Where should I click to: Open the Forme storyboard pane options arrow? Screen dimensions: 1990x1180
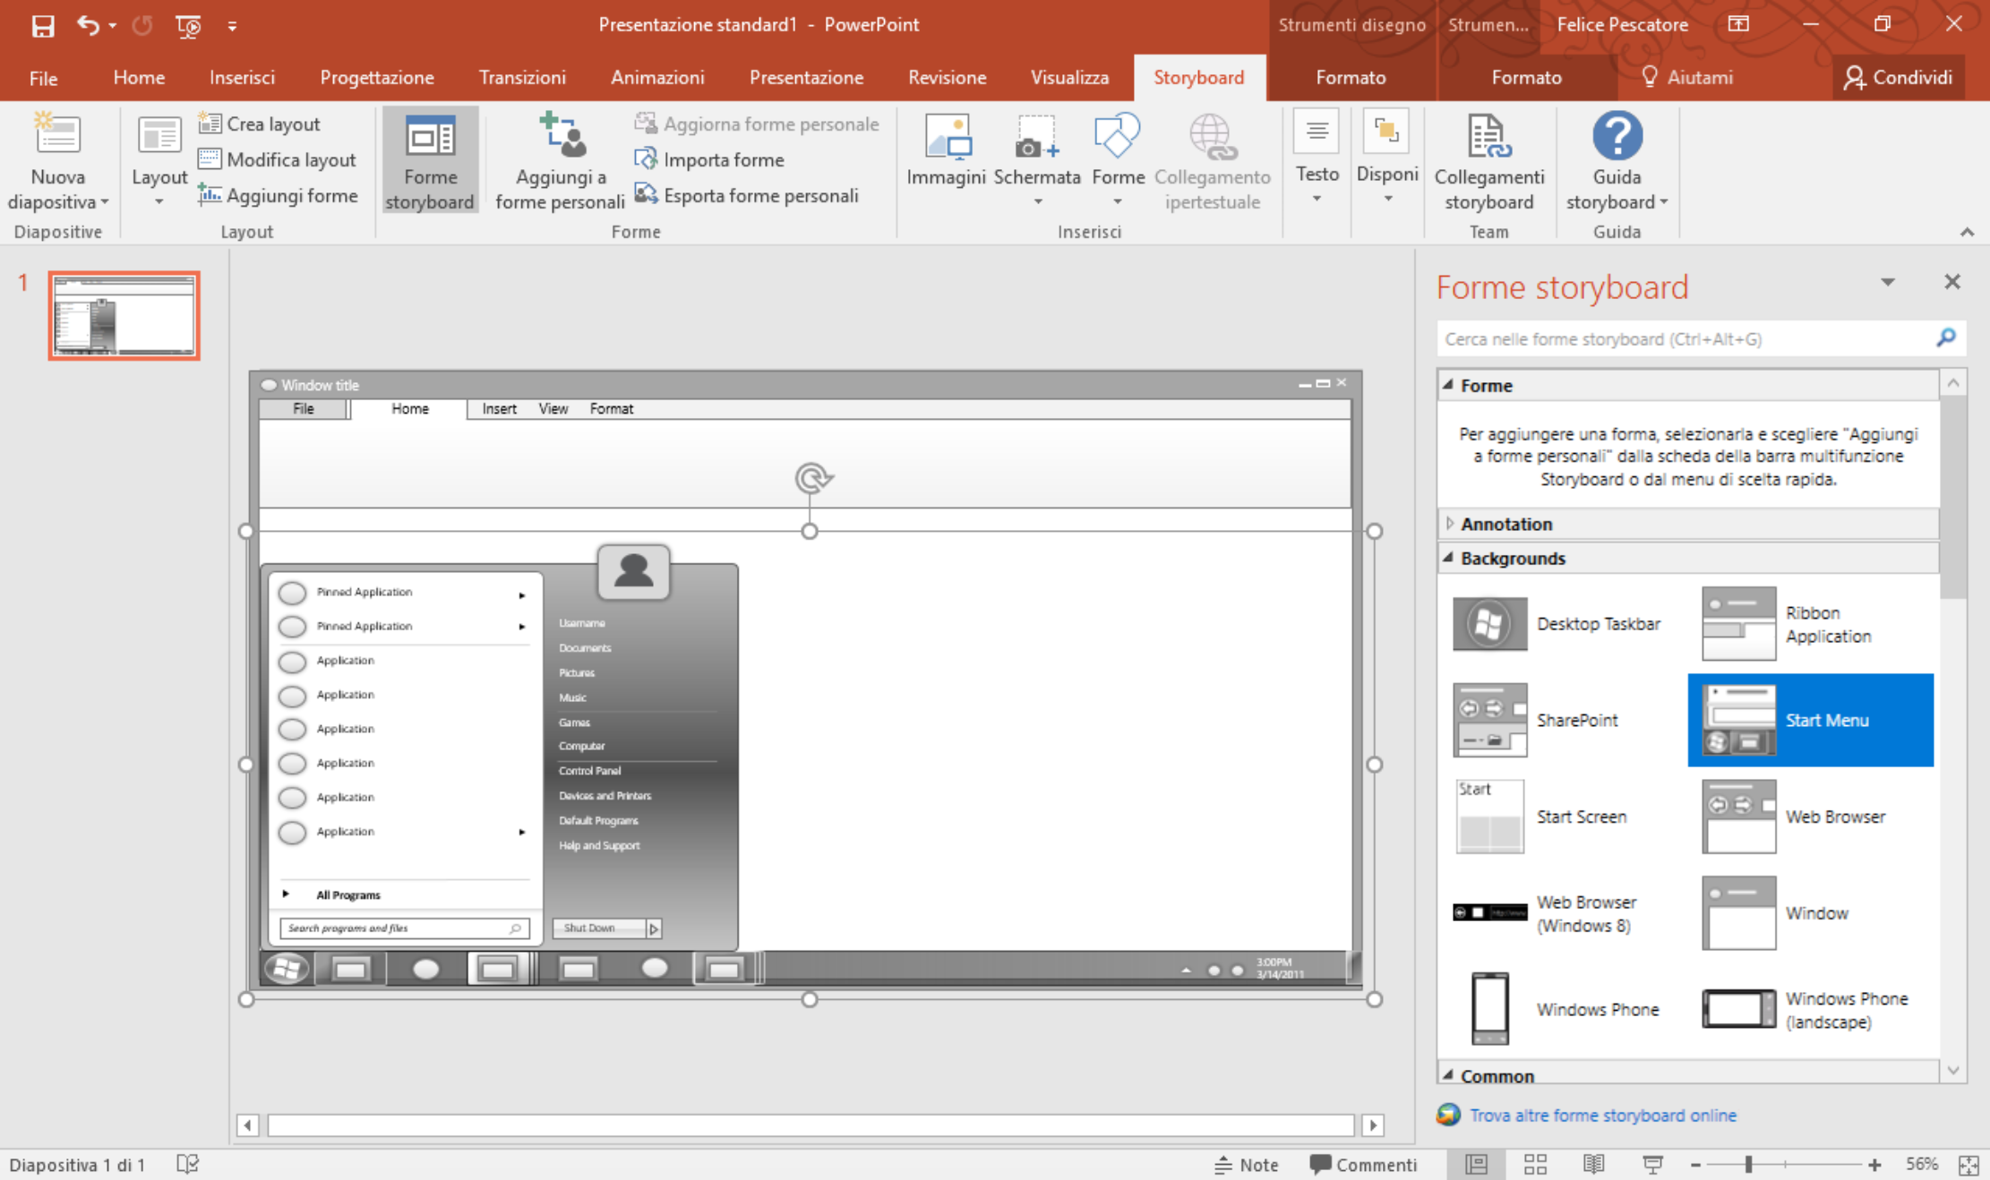tap(1887, 282)
